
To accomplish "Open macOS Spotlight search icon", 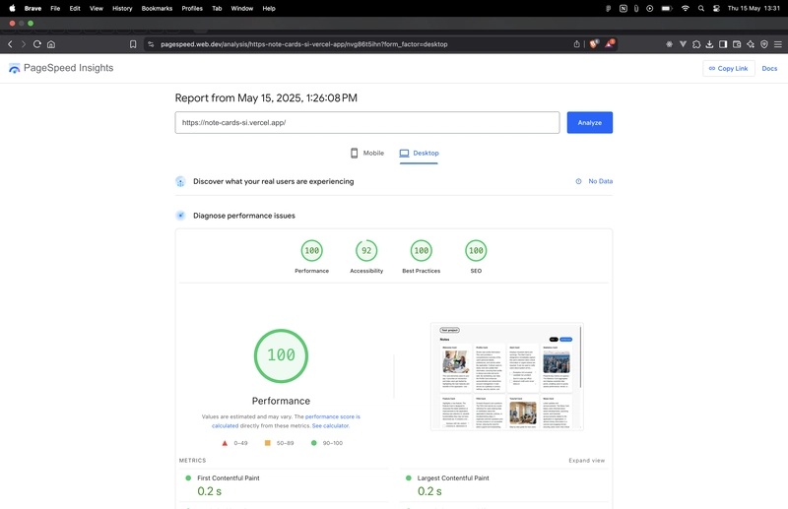I will point(701,8).
